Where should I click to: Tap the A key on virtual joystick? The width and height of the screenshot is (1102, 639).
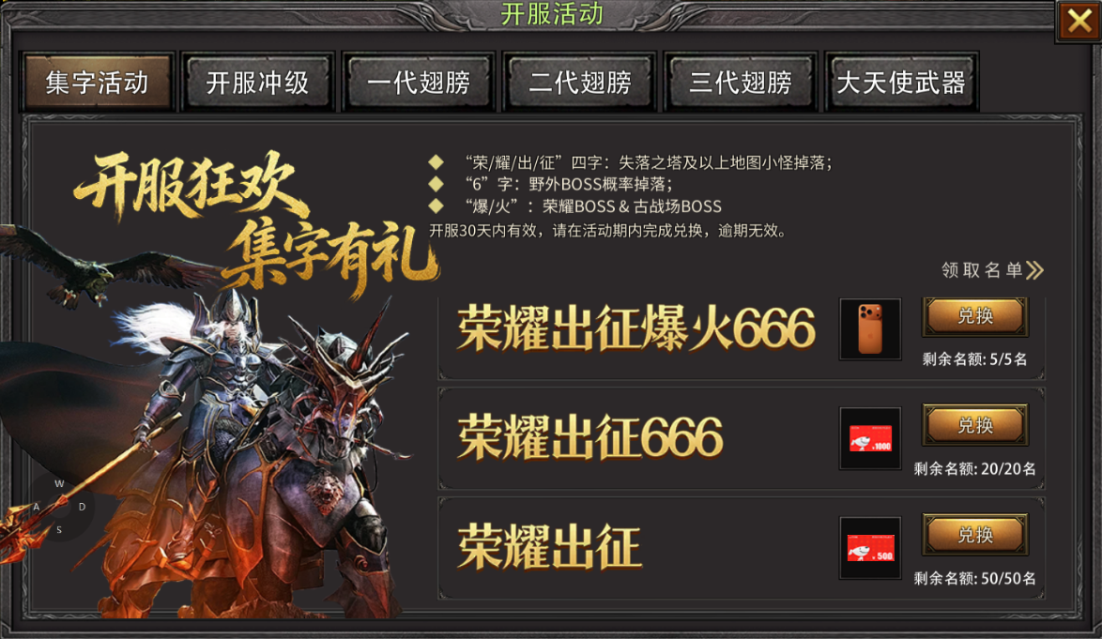(37, 507)
